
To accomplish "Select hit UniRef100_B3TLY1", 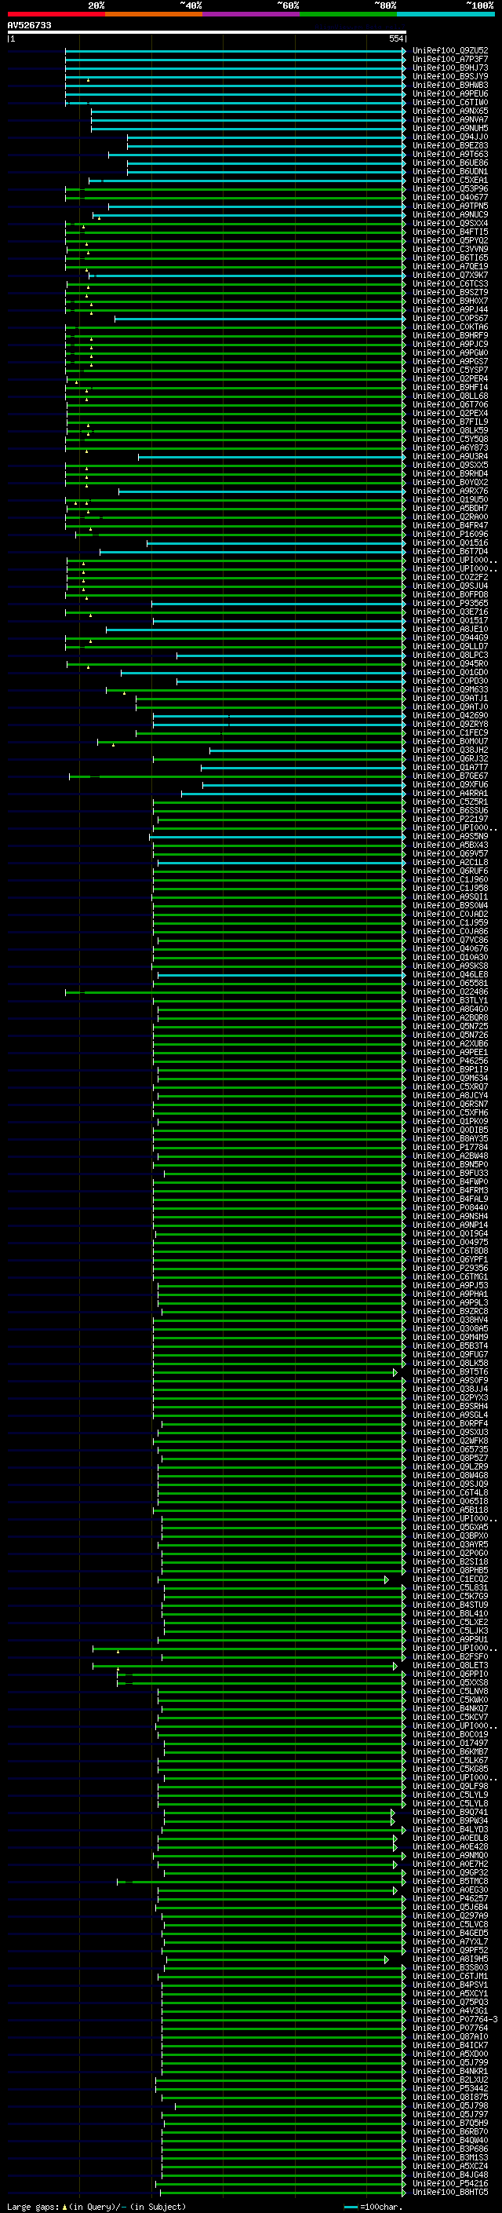I will pyautogui.click(x=450, y=1001).
